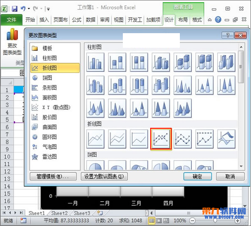Select 条形图 category in list
This screenshot has width=251, height=226.
tap(55, 88)
